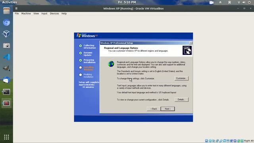This screenshot has width=254, height=143.
Task: Launch Visual Studio Code from the dock
Action: (6, 57)
